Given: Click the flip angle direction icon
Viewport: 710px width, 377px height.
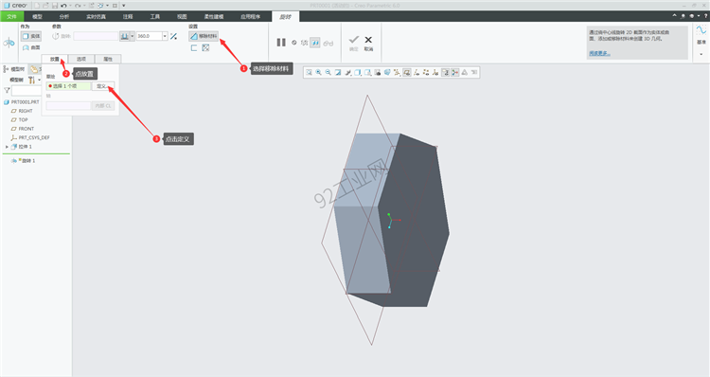Looking at the screenshot, I should click(173, 36).
